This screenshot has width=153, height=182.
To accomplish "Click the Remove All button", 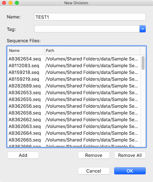I will click(x=130, y=155).
